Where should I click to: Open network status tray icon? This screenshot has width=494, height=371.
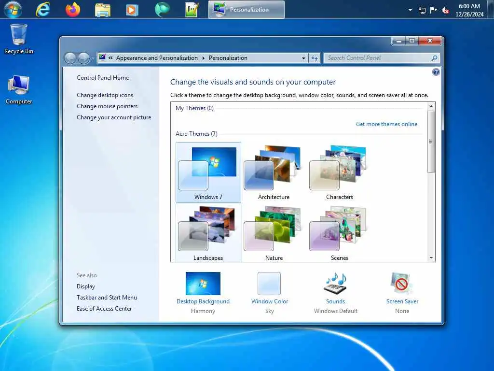click(x=422, y=10)
